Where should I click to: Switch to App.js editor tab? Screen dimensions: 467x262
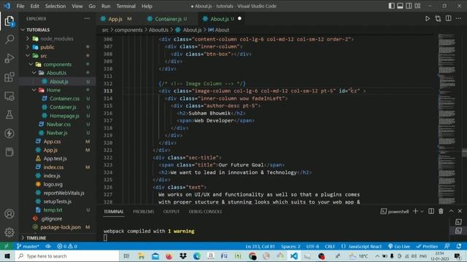115,19
